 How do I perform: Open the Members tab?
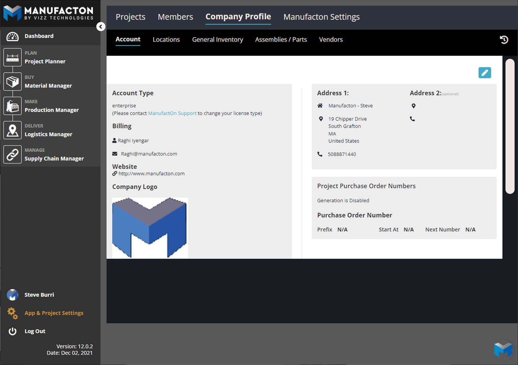click(175, 17)
